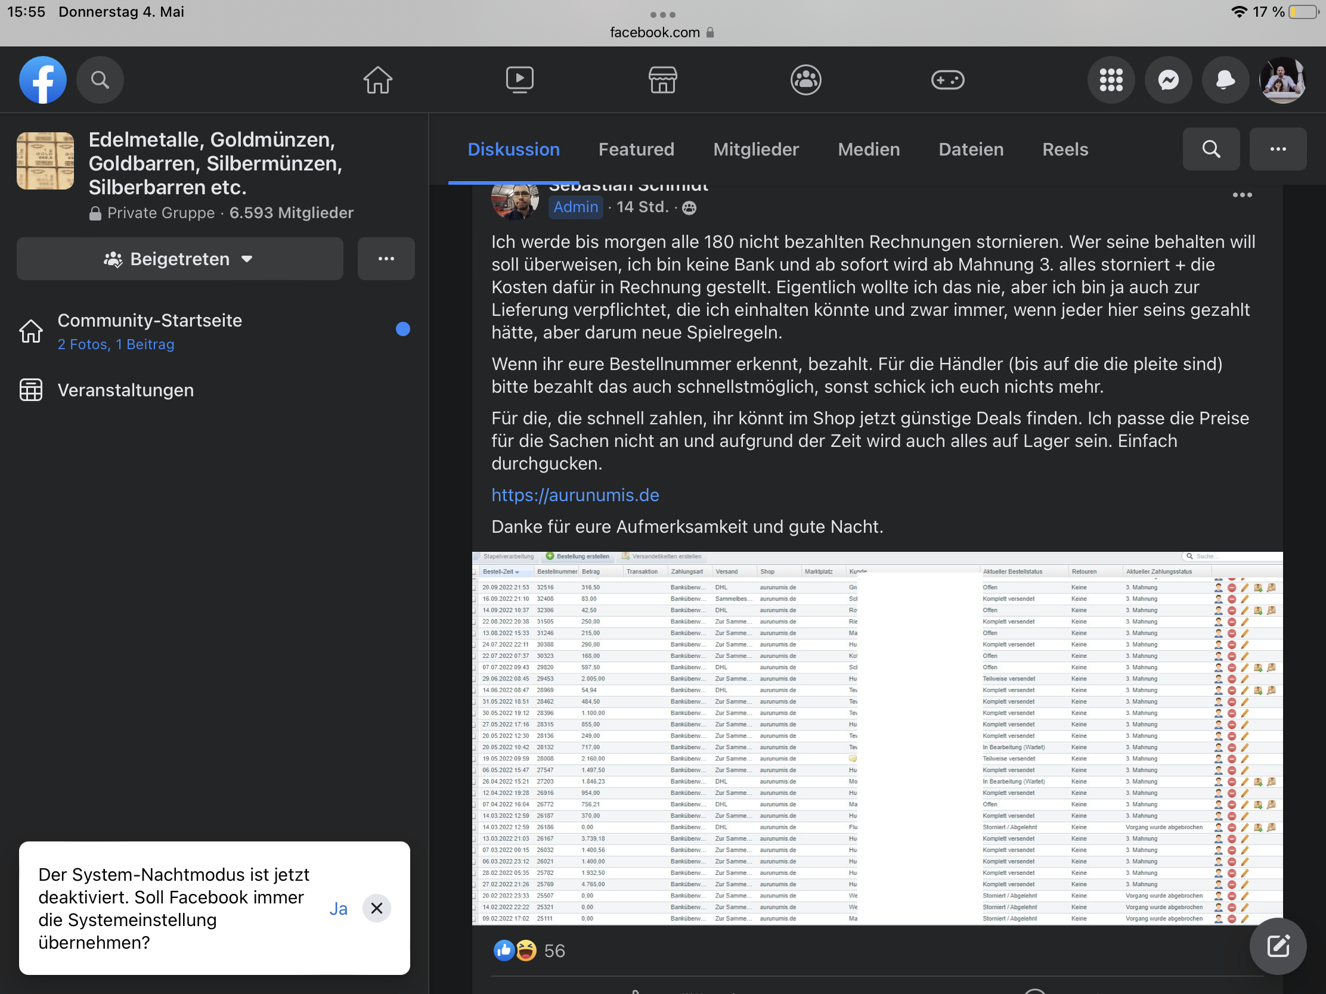Open Facebook home via logo

(x=42, y=80)
